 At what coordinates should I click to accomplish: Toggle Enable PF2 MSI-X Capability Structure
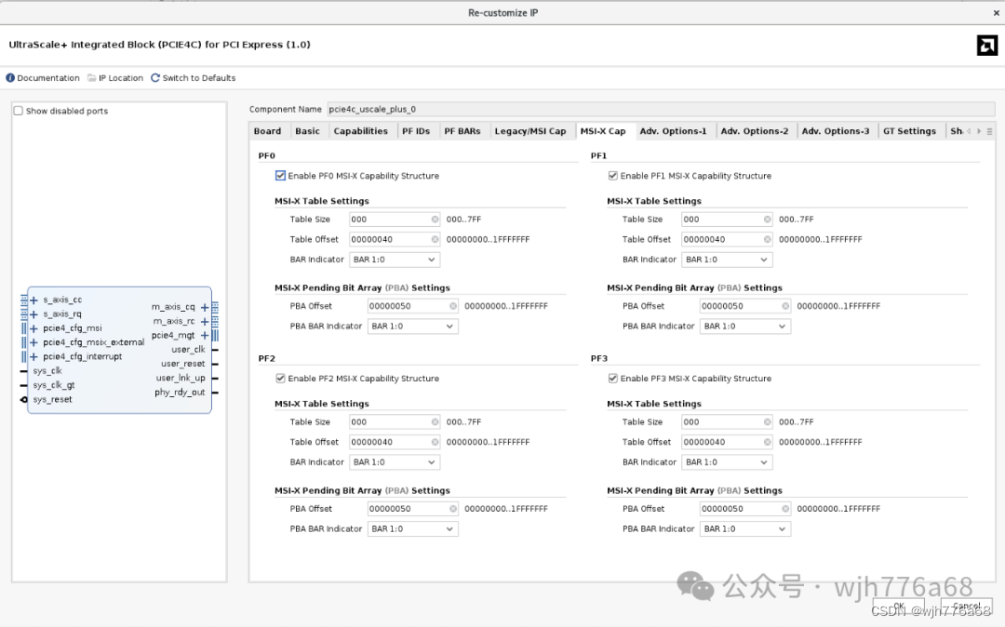point(280,379)
